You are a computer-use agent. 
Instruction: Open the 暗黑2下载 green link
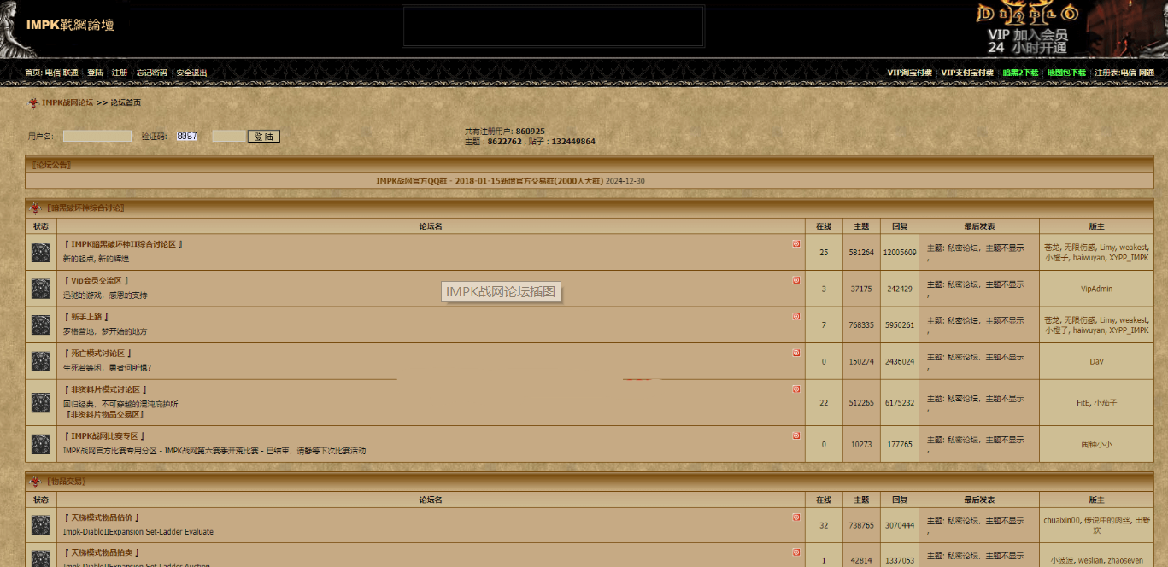click(1020, 73)
